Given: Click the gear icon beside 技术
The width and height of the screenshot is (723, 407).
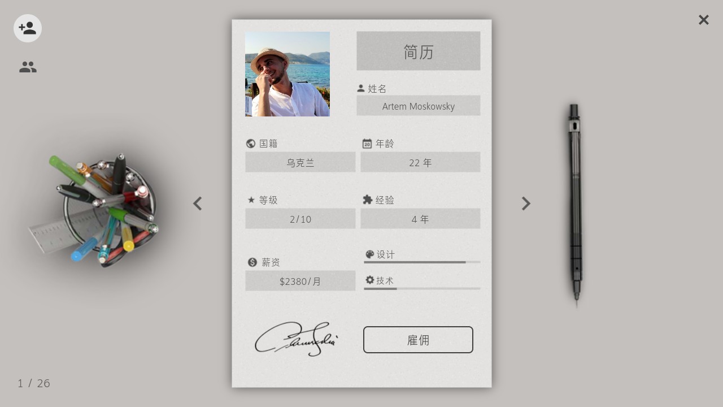Looking at the screenshot, I should (x=370, y=280).
